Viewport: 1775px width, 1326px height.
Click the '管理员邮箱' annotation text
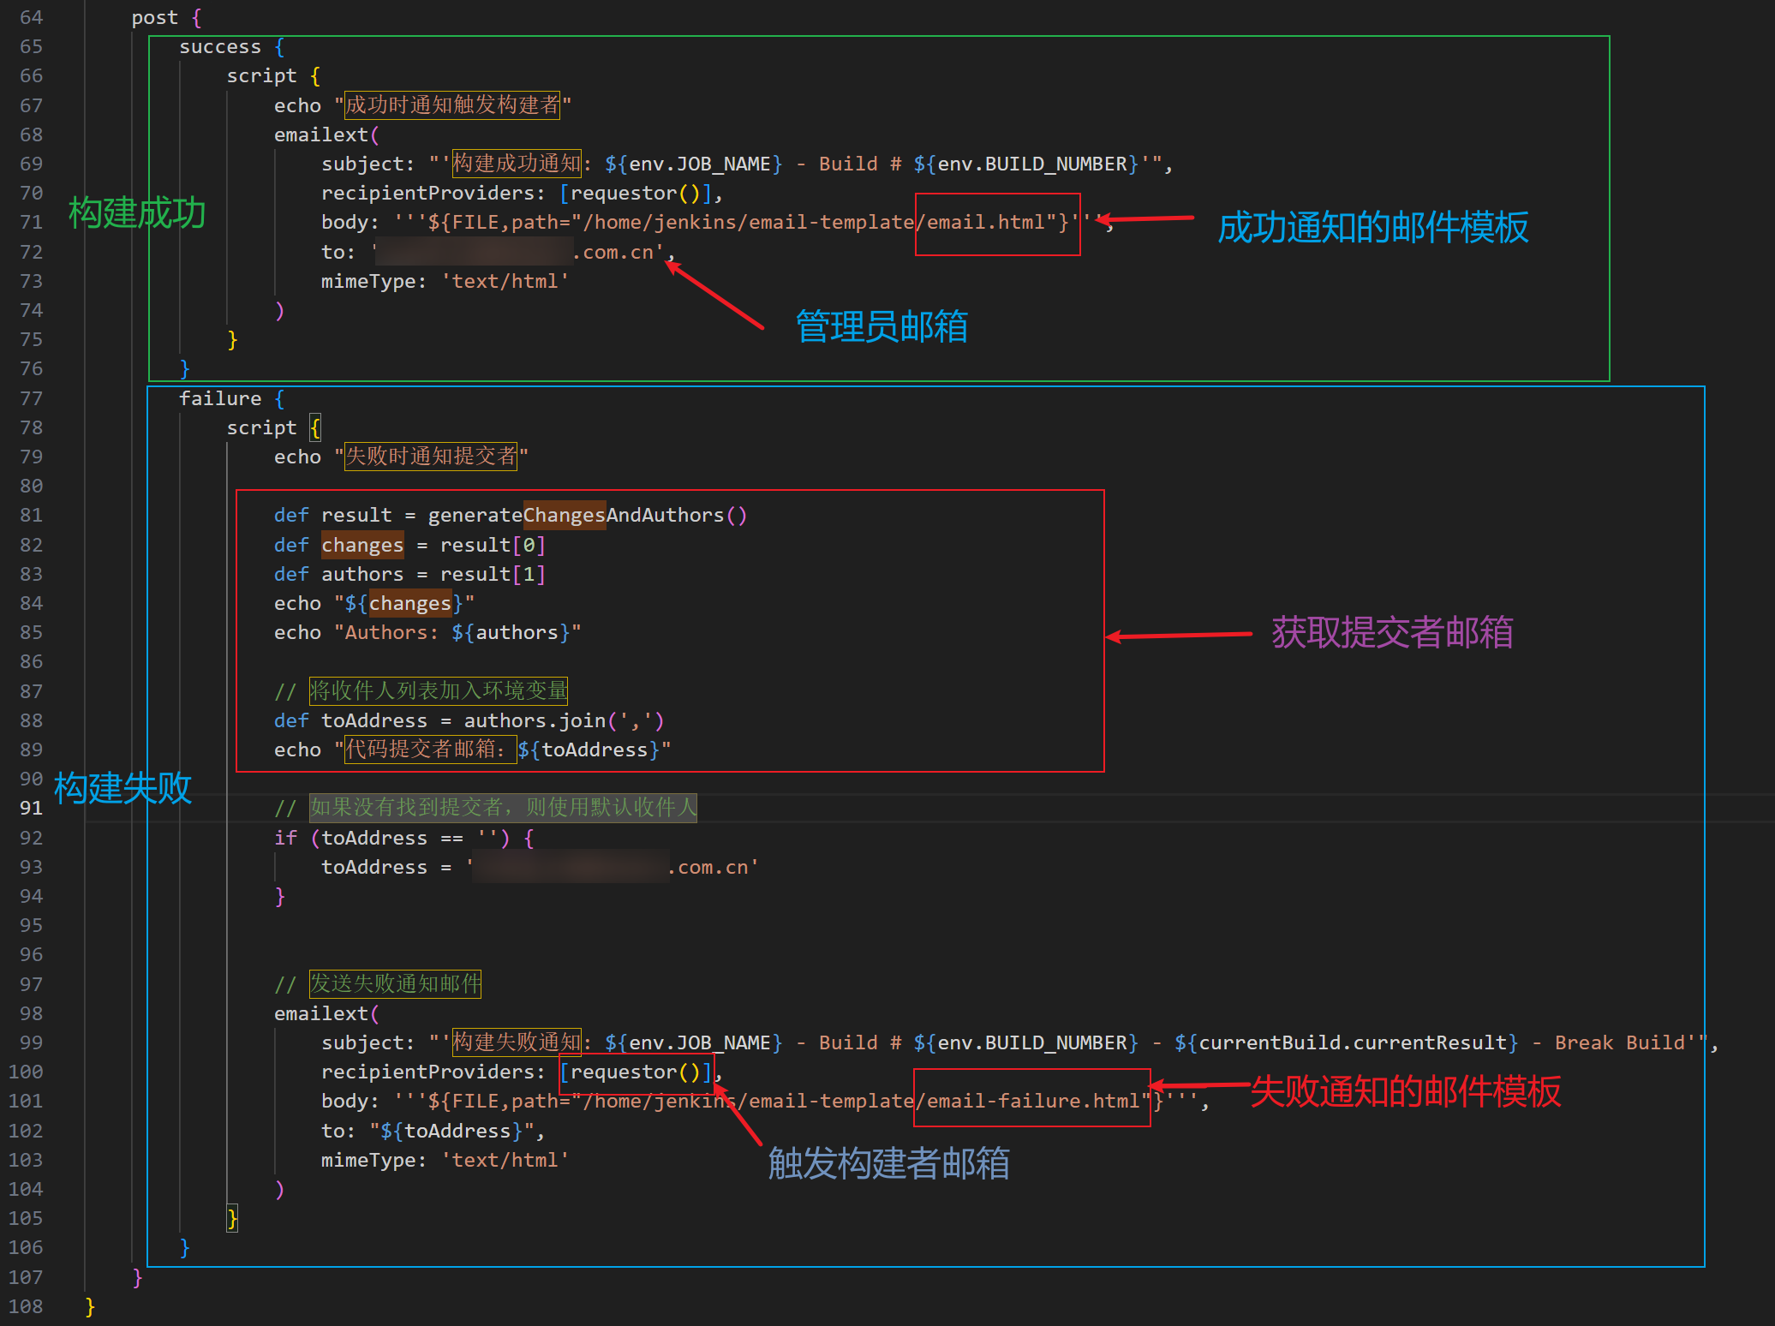(x=882, y=326)
